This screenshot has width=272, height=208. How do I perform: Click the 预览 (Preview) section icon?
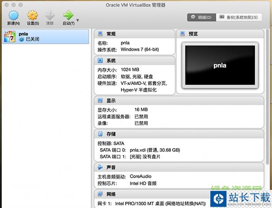[182, 34]
